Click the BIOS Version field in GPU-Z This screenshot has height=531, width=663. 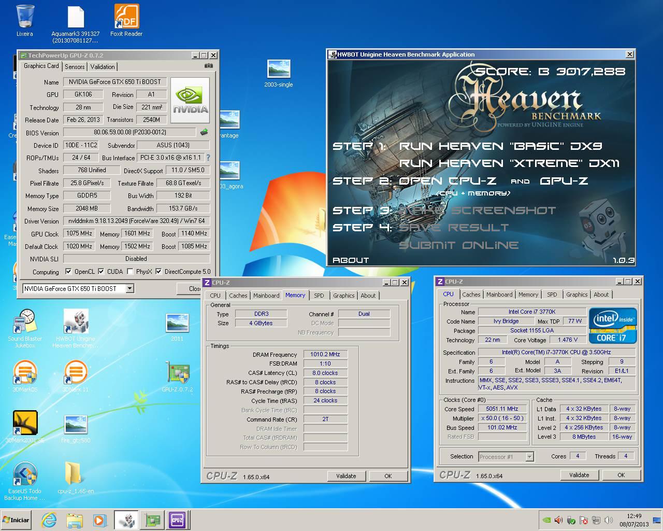130,132
